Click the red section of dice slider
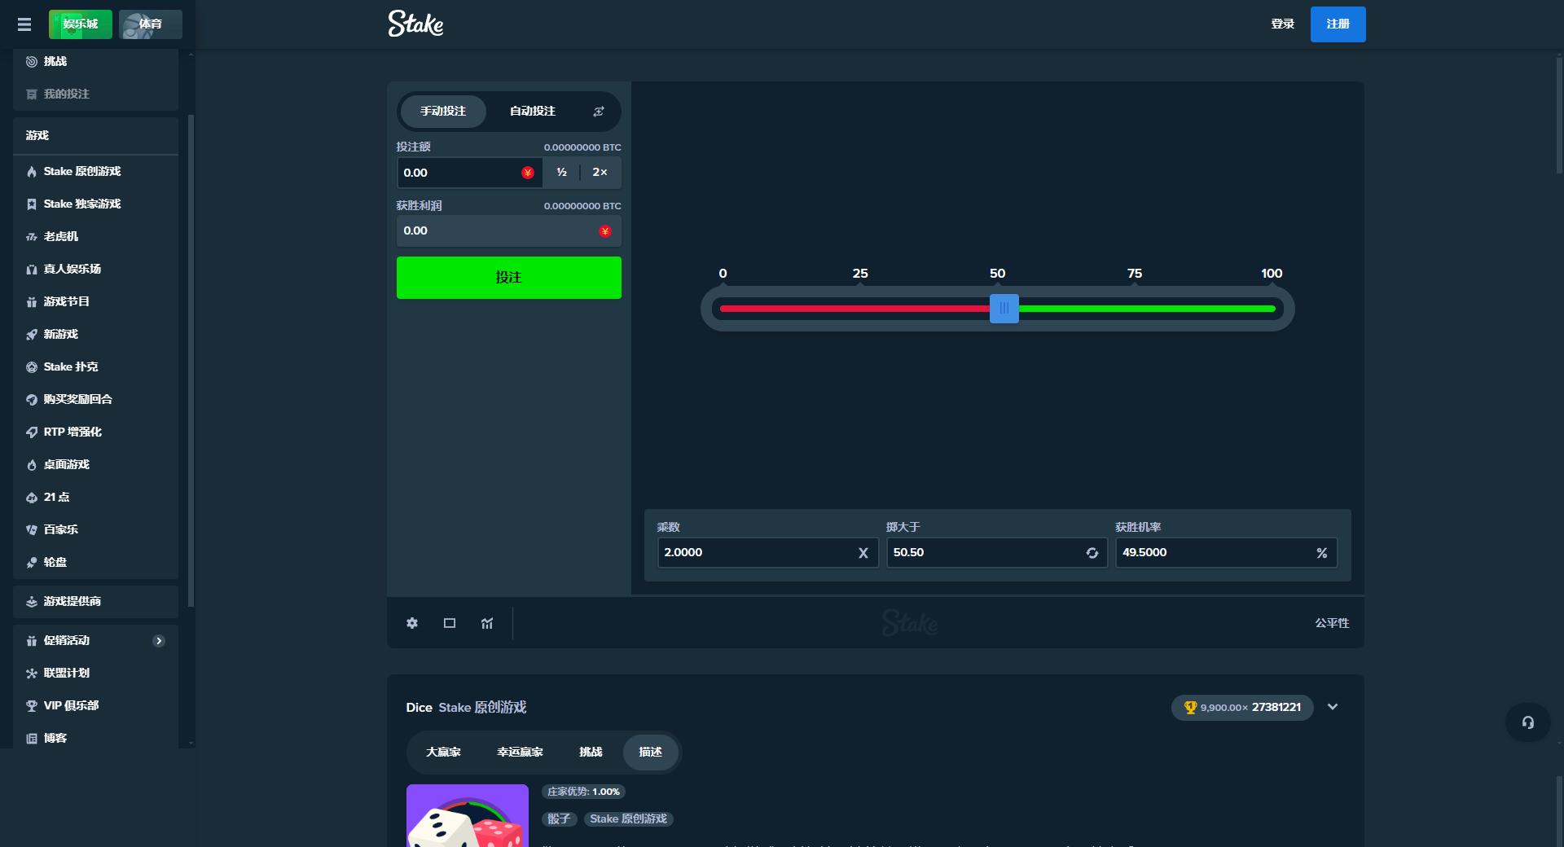Screen dimensions: 1564x847 tap(854, 309)
